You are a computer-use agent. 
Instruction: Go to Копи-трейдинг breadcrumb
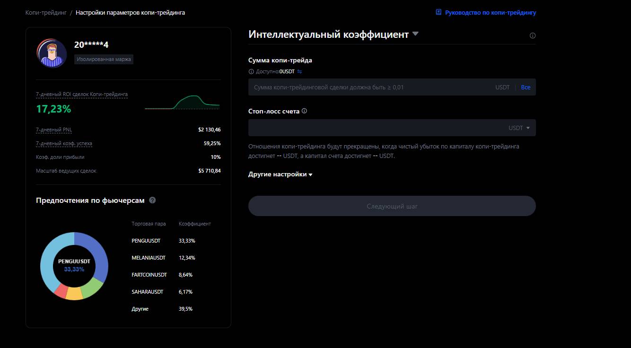coord(45,12)
